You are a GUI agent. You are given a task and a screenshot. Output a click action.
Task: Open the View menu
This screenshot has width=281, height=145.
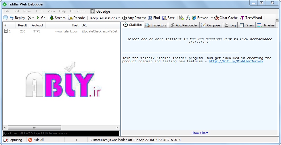[51, 11]
